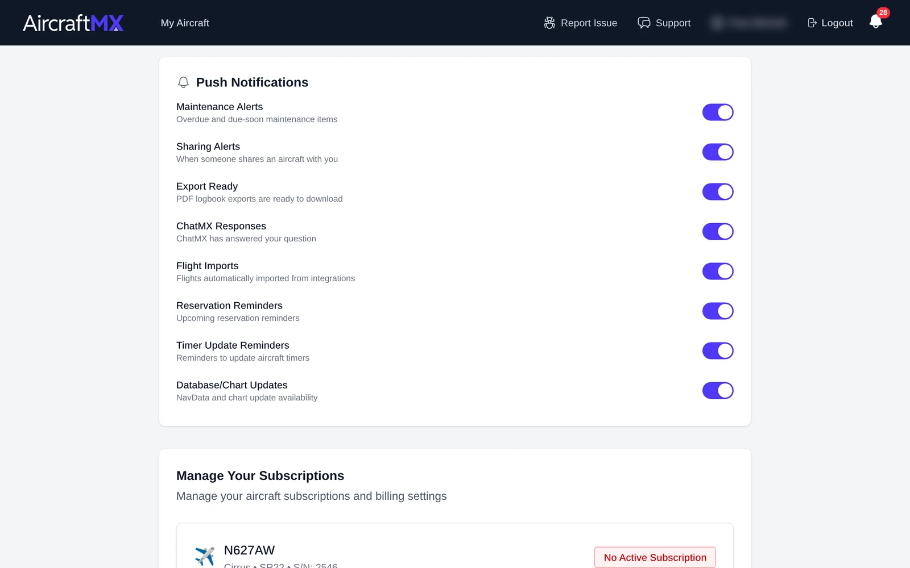Disable the Maintenance Alerts toggle

pos(718,112)
